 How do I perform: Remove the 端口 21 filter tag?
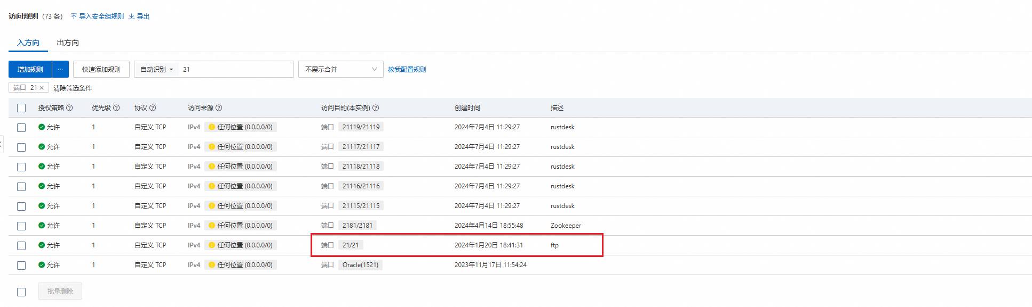coord(42,88)
